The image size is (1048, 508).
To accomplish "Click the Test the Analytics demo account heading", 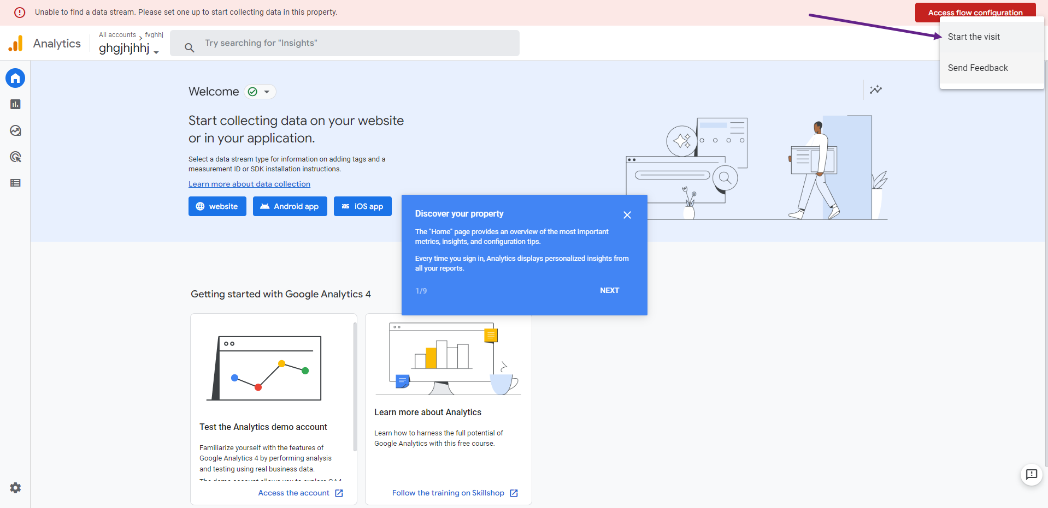I will [x=263, y=427].
